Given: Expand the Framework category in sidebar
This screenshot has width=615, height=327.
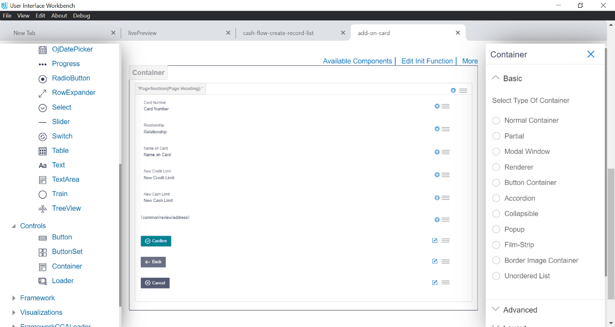Looking at the screenshot, I should [x=14, y=297].
